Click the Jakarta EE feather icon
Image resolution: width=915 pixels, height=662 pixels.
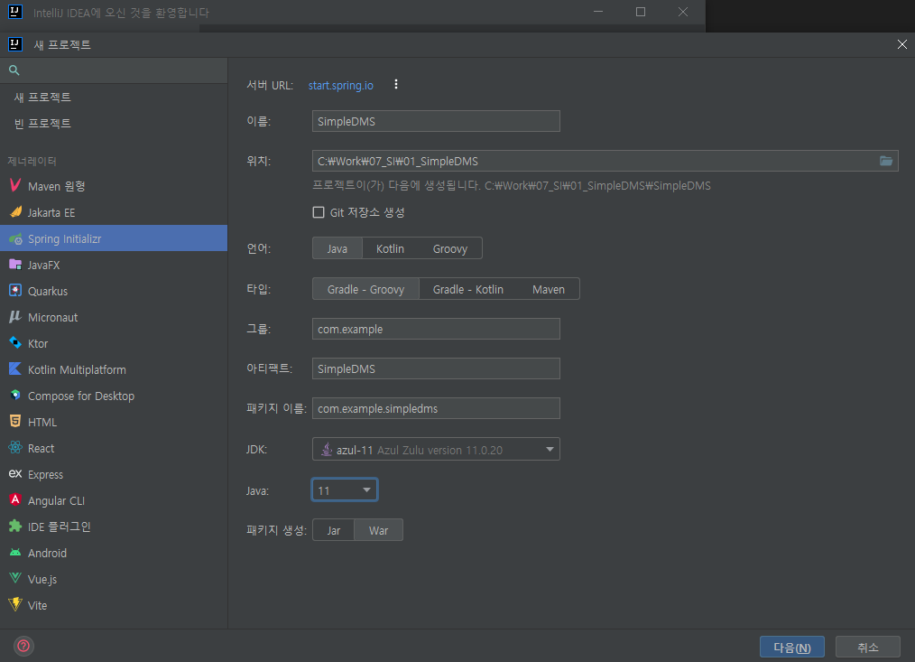(15, 212)
